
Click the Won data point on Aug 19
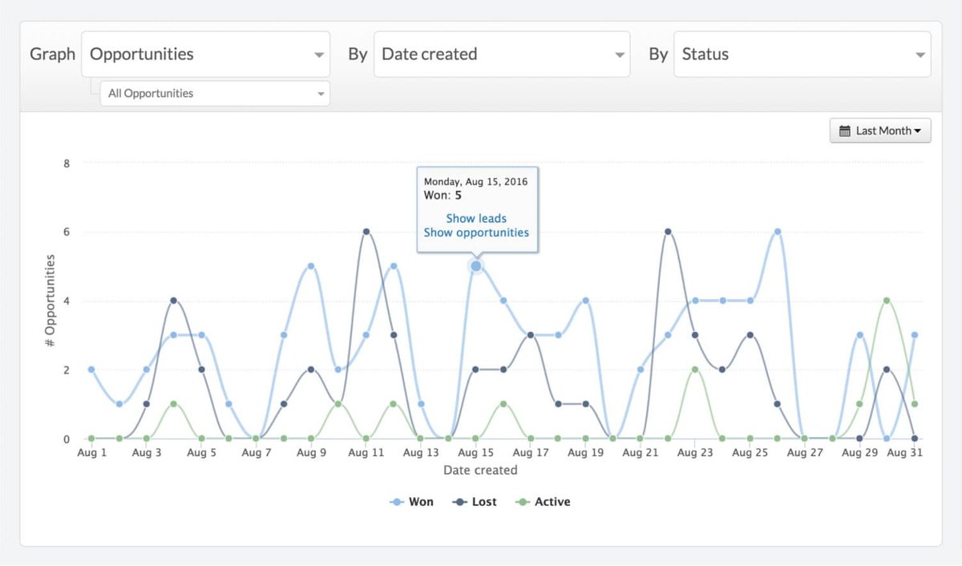click(x=585, y=301)
